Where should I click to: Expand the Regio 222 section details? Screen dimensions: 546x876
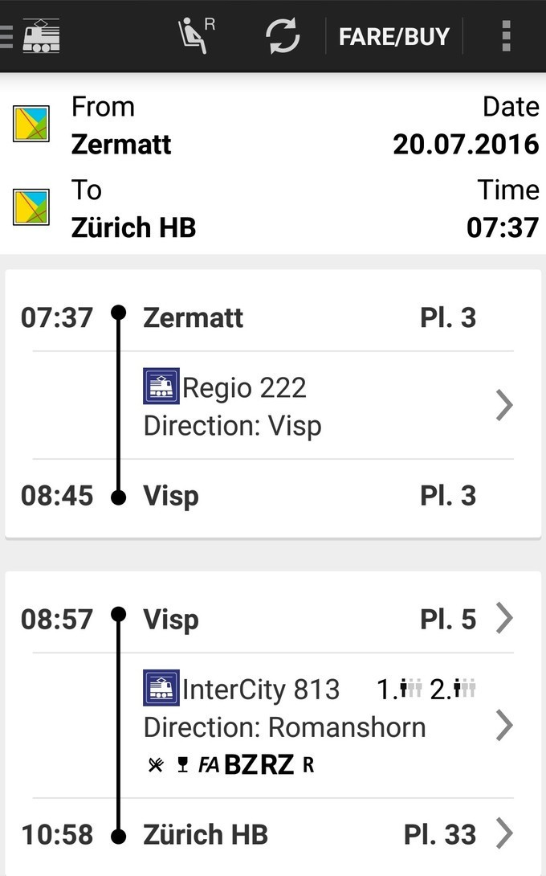[503, 405]
